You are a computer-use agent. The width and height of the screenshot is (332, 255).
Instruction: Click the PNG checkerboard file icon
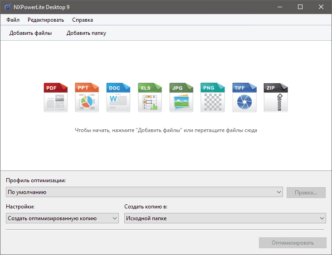click(213, 97)
